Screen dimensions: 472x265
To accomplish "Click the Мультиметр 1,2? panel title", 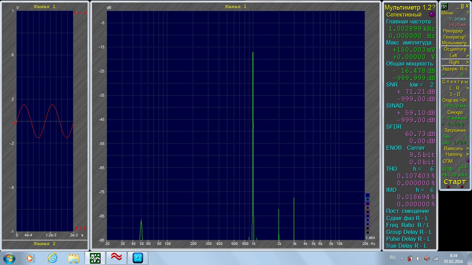I will coord(410,8).
